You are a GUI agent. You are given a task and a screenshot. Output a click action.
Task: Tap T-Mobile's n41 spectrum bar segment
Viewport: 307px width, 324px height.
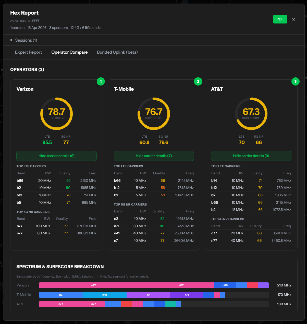tap(105, 295)
